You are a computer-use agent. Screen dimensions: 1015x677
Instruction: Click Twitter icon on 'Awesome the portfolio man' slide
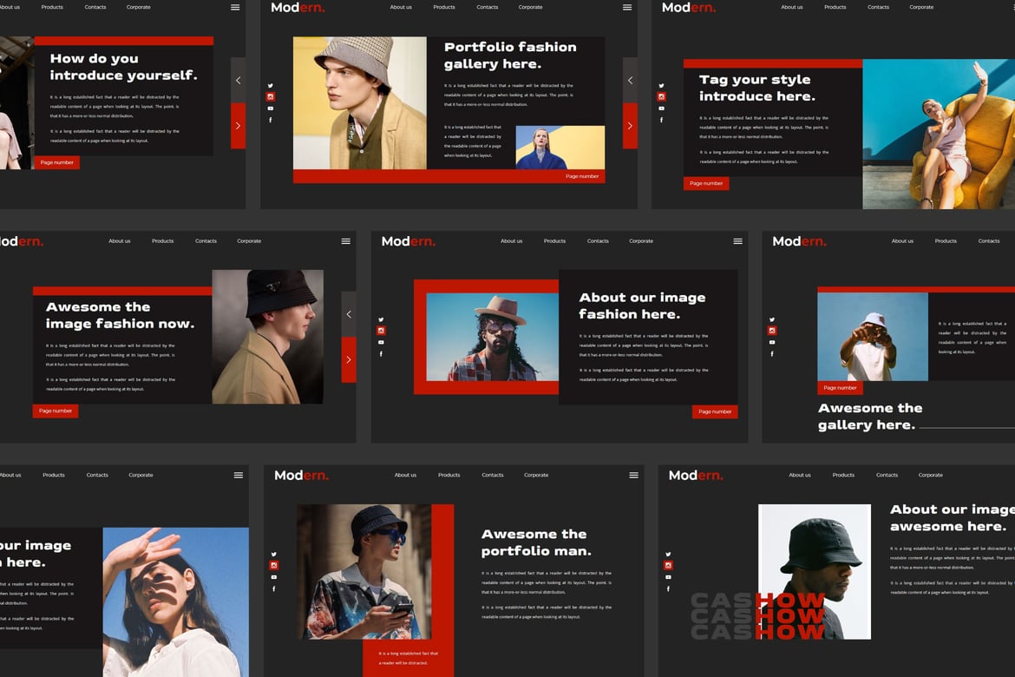[274, 554]
